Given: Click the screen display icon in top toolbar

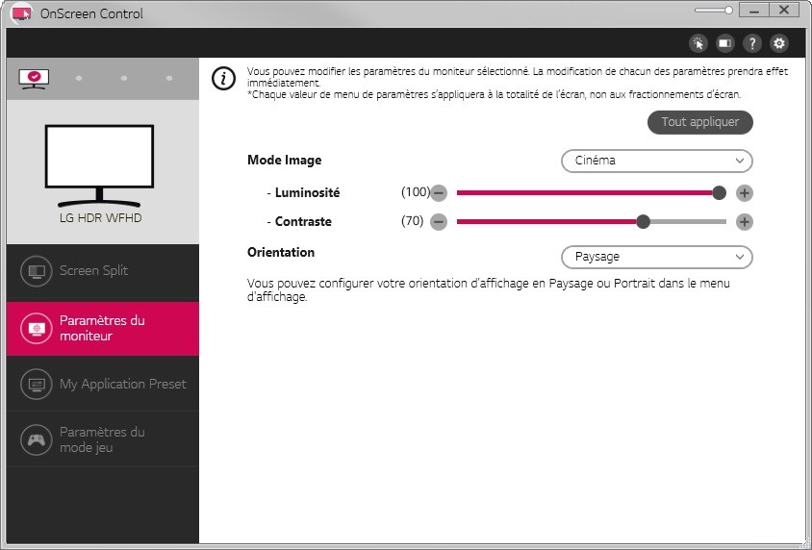Looking at the screenshot, I should 725,43.
